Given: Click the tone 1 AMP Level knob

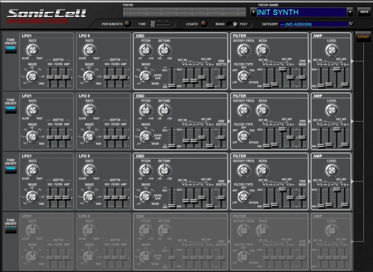Looking at the screenshot, I should pyautogui.click(x=331, y=50).
